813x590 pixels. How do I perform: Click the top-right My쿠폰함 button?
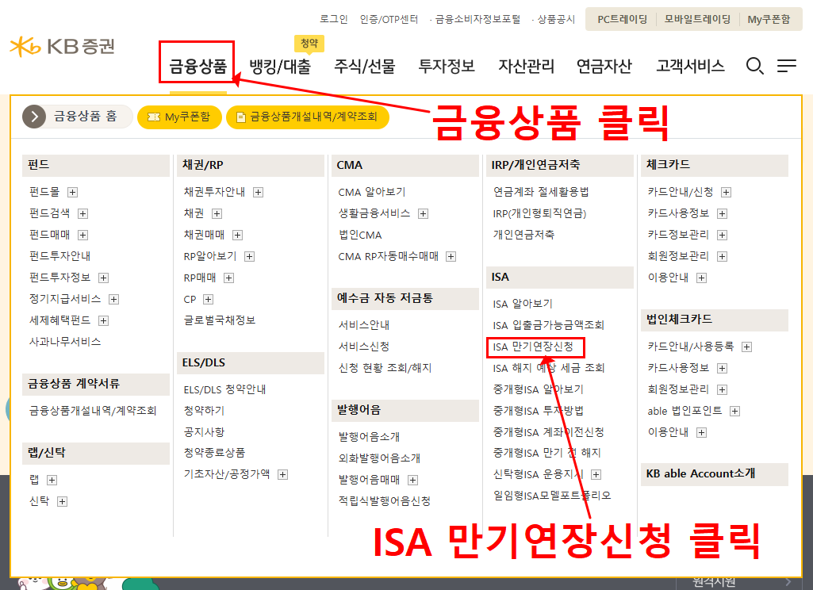pos(769,19)
